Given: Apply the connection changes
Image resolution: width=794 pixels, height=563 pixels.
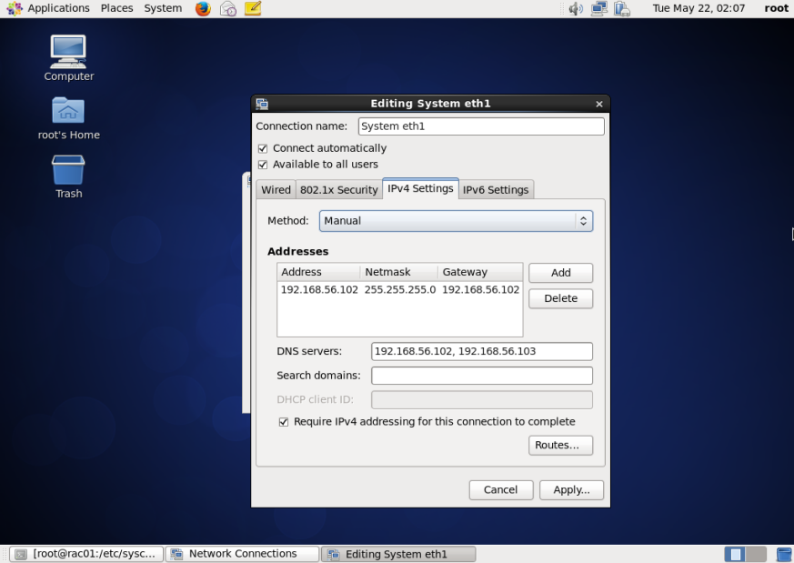Looking at the screenshot, I should (571, 489).
